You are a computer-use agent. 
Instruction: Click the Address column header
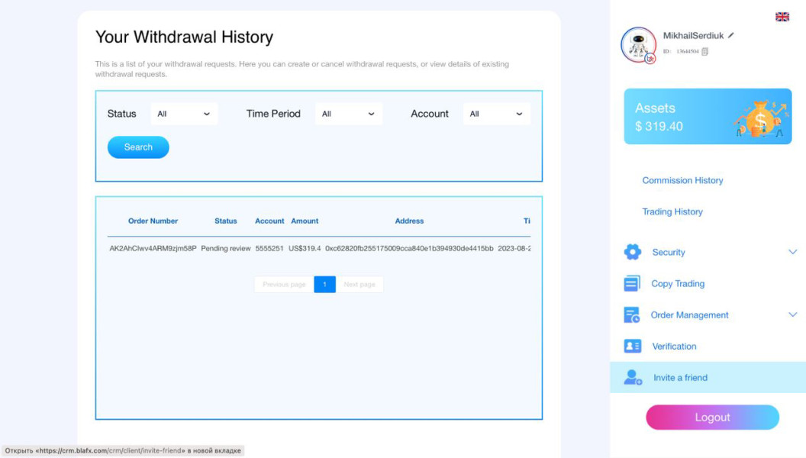pos(409,221)
